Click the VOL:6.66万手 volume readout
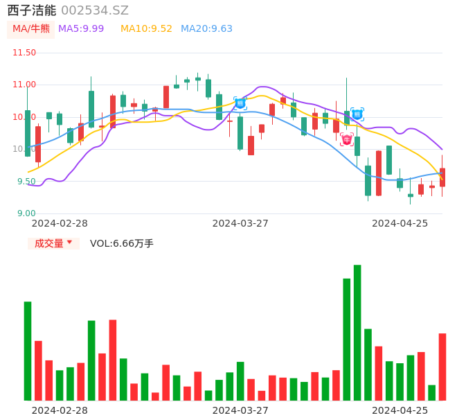Image resolution: width=475 pixels, height=420 pixels. [122, 243]
